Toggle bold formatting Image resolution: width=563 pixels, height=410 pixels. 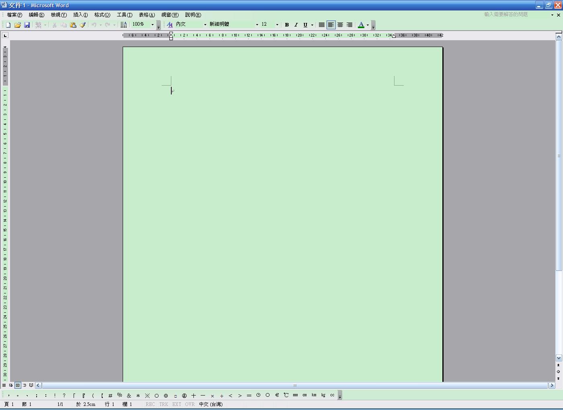tap(287, 25)
